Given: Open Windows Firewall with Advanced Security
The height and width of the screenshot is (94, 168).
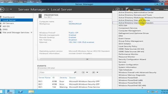Looking at the screenshot, I should [x=137, y=73].
